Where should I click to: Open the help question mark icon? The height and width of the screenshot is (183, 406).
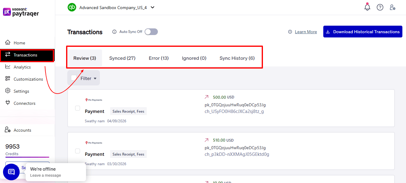380,7
